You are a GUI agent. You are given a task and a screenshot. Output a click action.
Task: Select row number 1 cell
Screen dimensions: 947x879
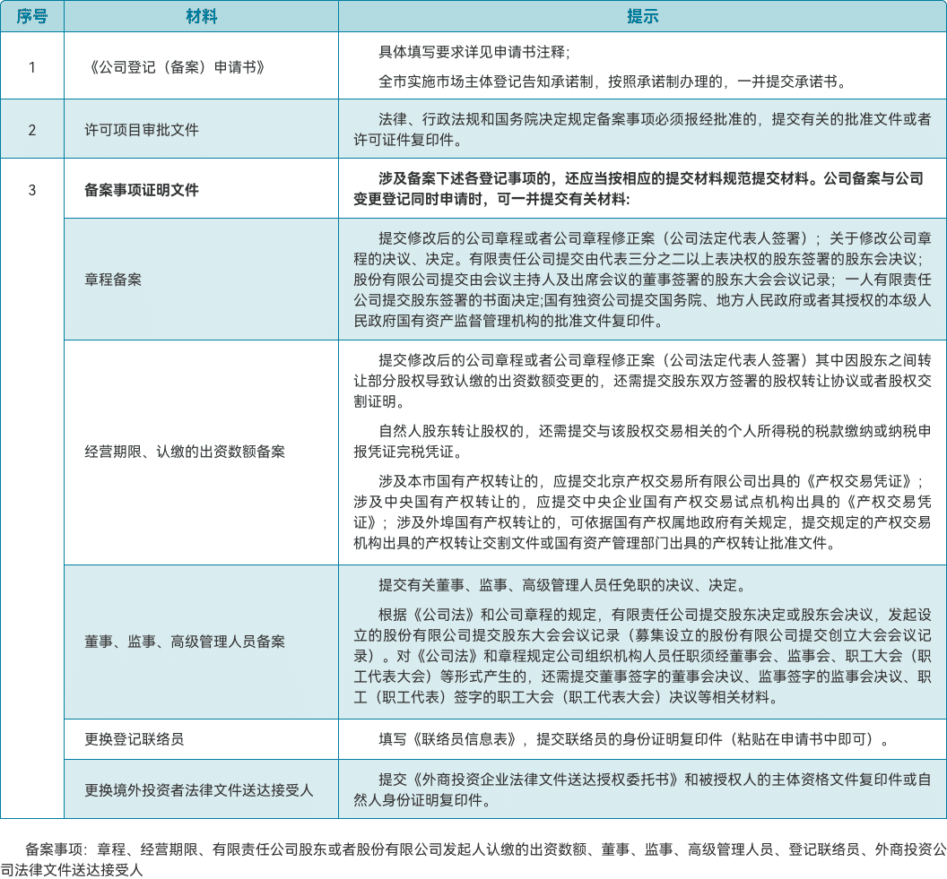[32, 67]
